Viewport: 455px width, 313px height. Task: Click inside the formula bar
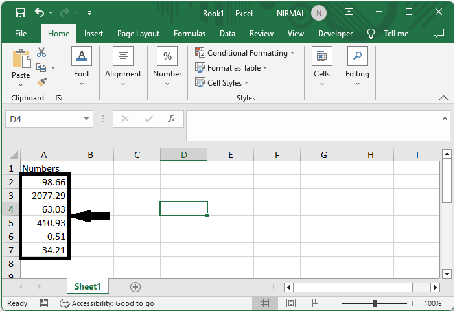313,126
